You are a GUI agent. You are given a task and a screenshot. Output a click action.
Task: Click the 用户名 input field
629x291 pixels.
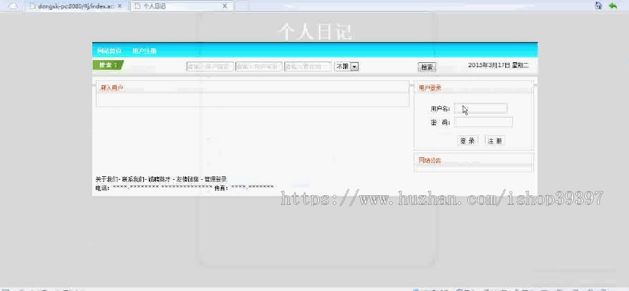point(481,108)
